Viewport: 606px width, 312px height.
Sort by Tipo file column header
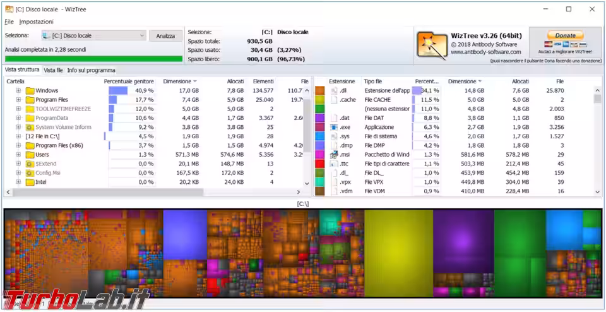click(x=372, y=81)
